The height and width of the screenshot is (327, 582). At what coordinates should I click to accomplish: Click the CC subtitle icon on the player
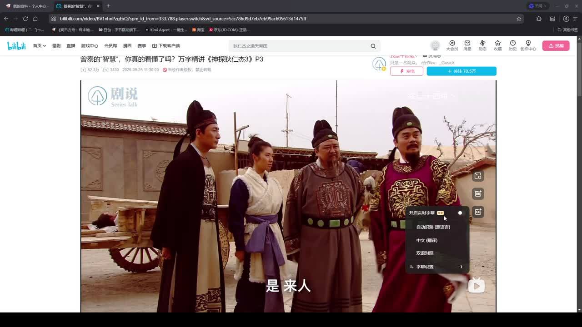[x=478, y=212]
